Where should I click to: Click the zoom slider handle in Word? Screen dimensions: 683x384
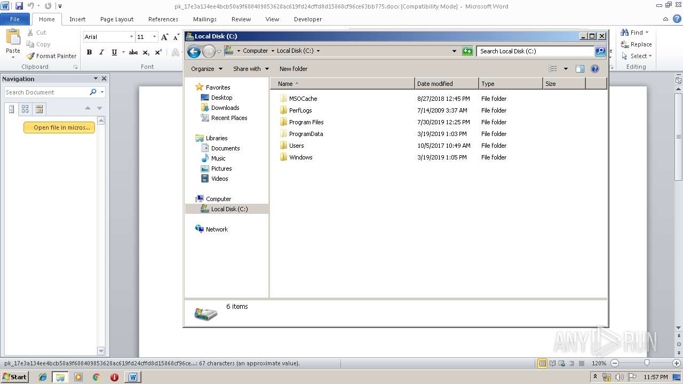(647, 363)
